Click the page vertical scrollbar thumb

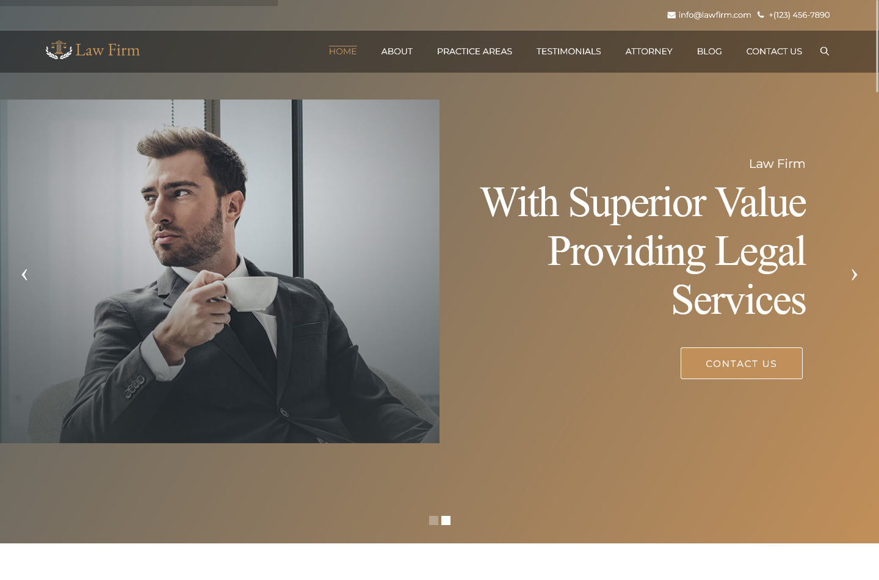(x=877, y=46)
